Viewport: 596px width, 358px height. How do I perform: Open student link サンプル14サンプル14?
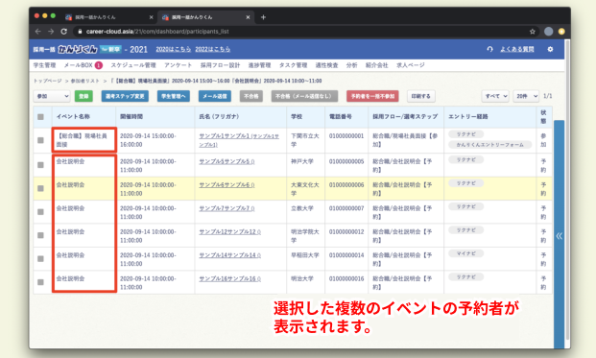click(x=230, y=255)
